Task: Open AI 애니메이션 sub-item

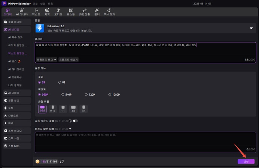Action: tap(16, 69)
